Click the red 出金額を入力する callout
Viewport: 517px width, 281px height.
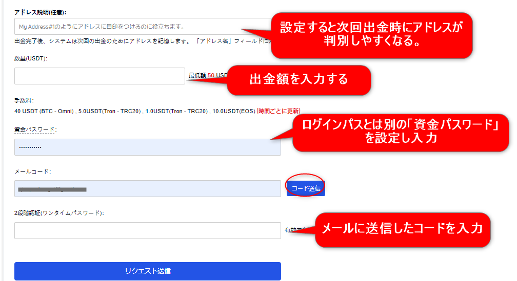pyautogui.click(x=299, y=79)
